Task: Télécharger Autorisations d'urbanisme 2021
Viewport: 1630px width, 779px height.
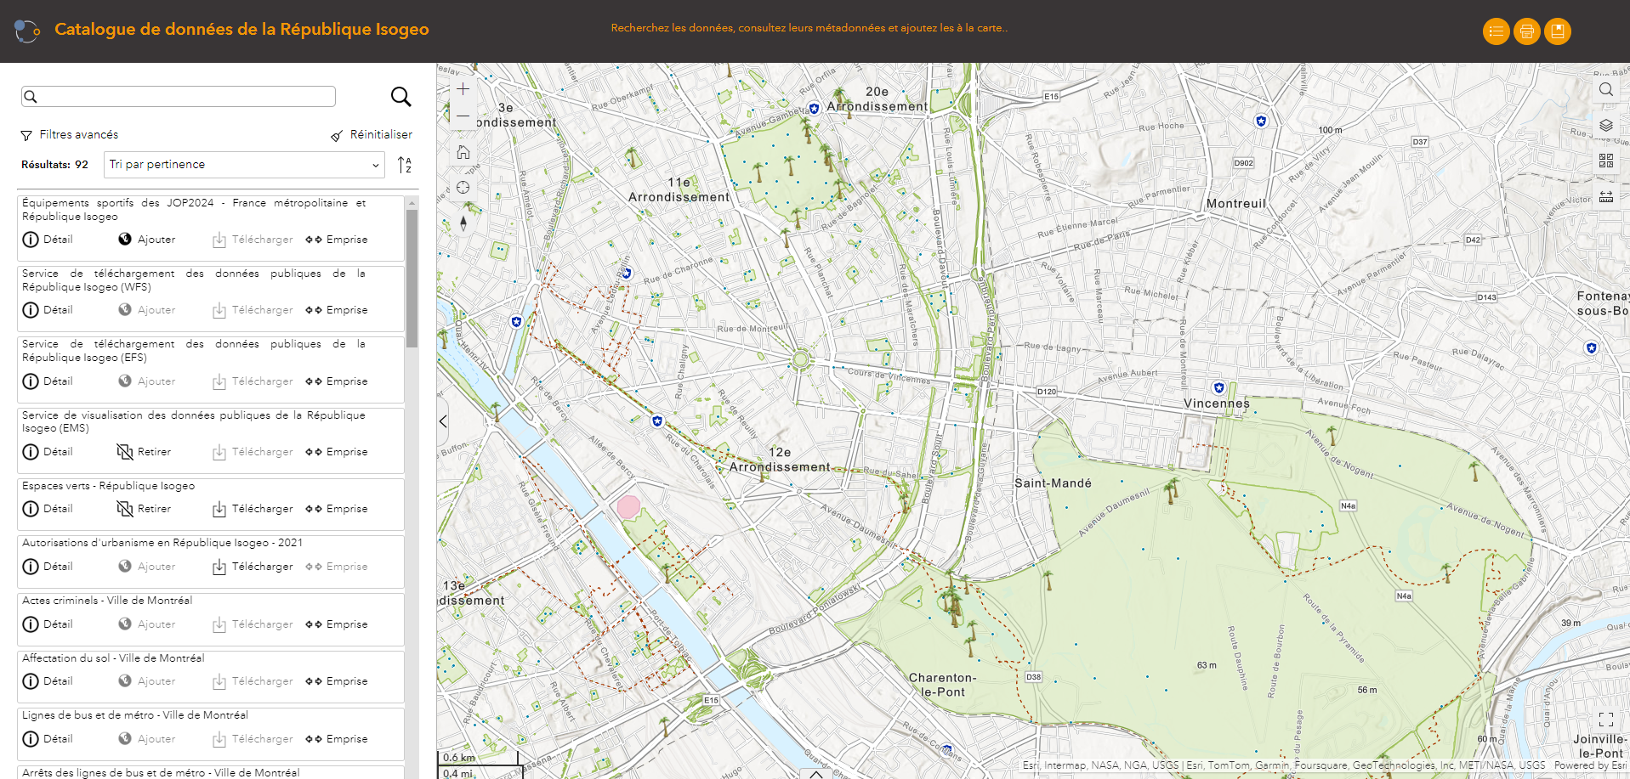Action: 253,567
